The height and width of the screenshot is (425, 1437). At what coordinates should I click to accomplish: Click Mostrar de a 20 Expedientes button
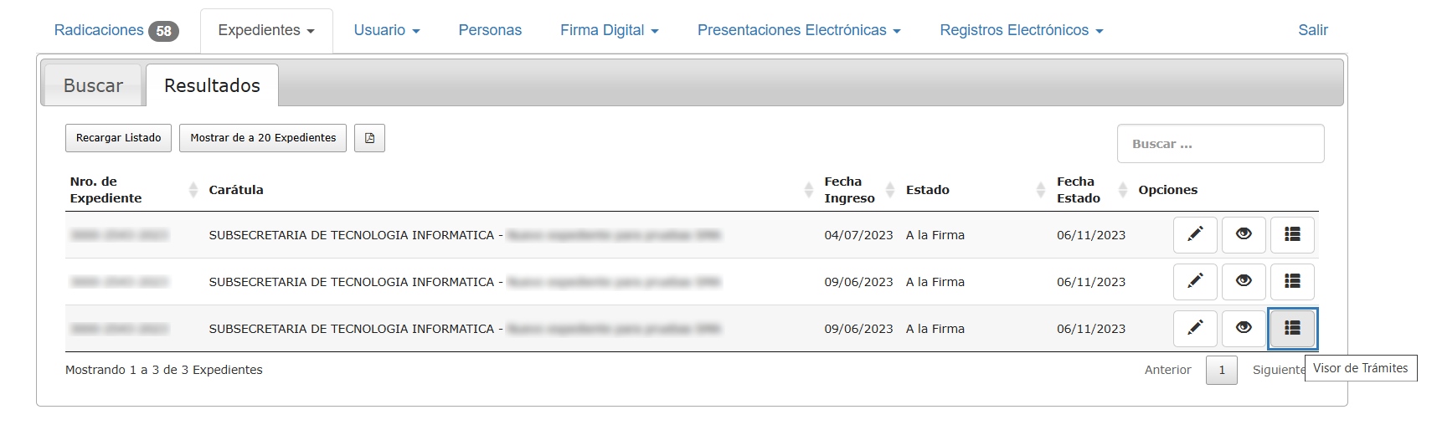[263, 138]
